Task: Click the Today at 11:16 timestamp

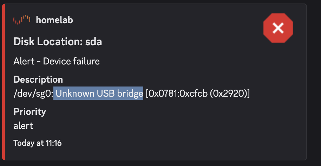Action: 38,143
